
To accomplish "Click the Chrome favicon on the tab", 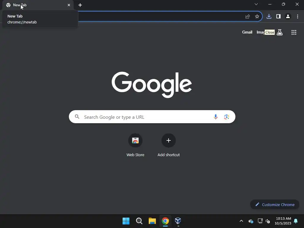I will pyautogui.click(x=8, y=5).
